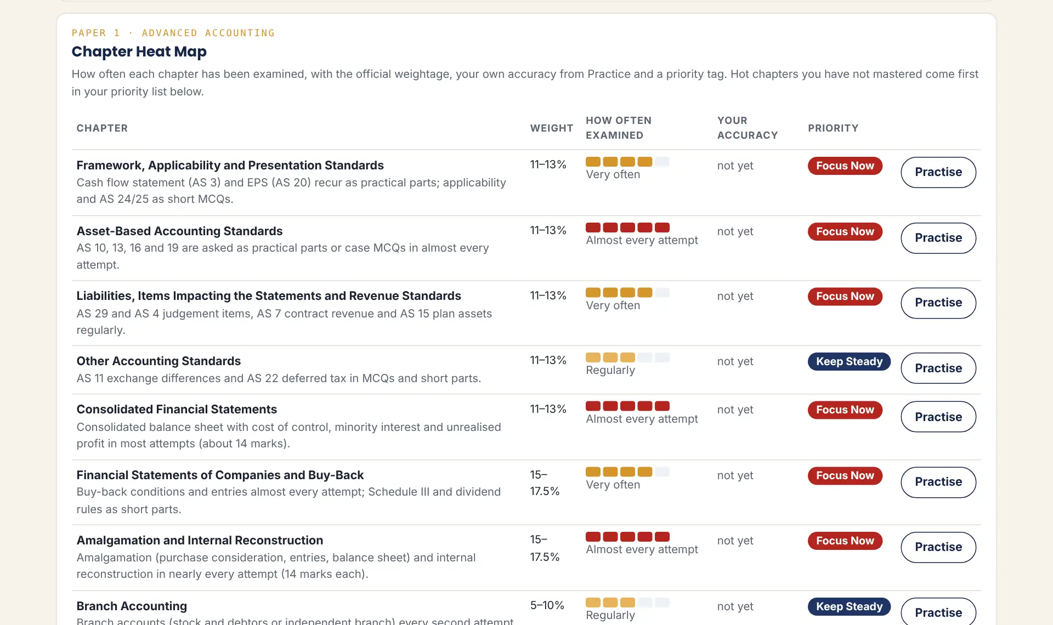
Task: Click the 5–10% weight for Branch Accounting
Action: [x=547, y=605]
